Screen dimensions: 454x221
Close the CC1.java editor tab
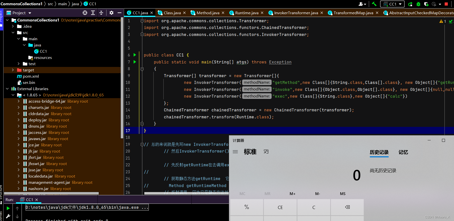coord(152,13)
